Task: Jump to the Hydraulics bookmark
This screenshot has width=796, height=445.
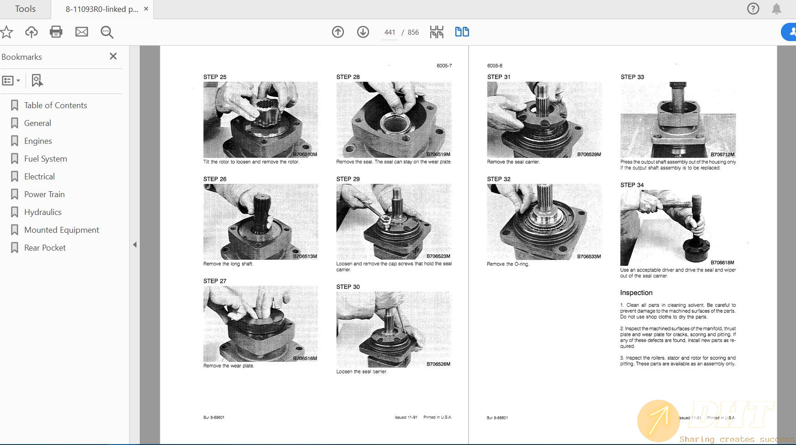Action: click(42, 212)
